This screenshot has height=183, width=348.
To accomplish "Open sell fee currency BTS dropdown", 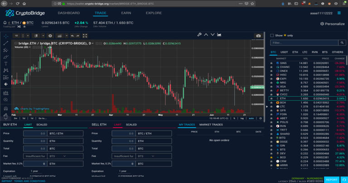I will [x=154, y=156].
